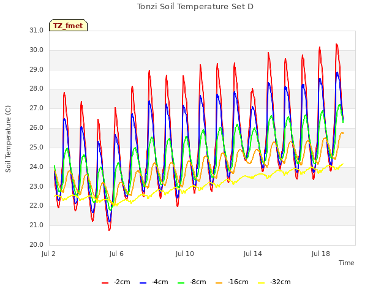Viewport: 392px width, 294px height.
Task: Click the orange -16cm legend swatch
Action: coord(219,283)
